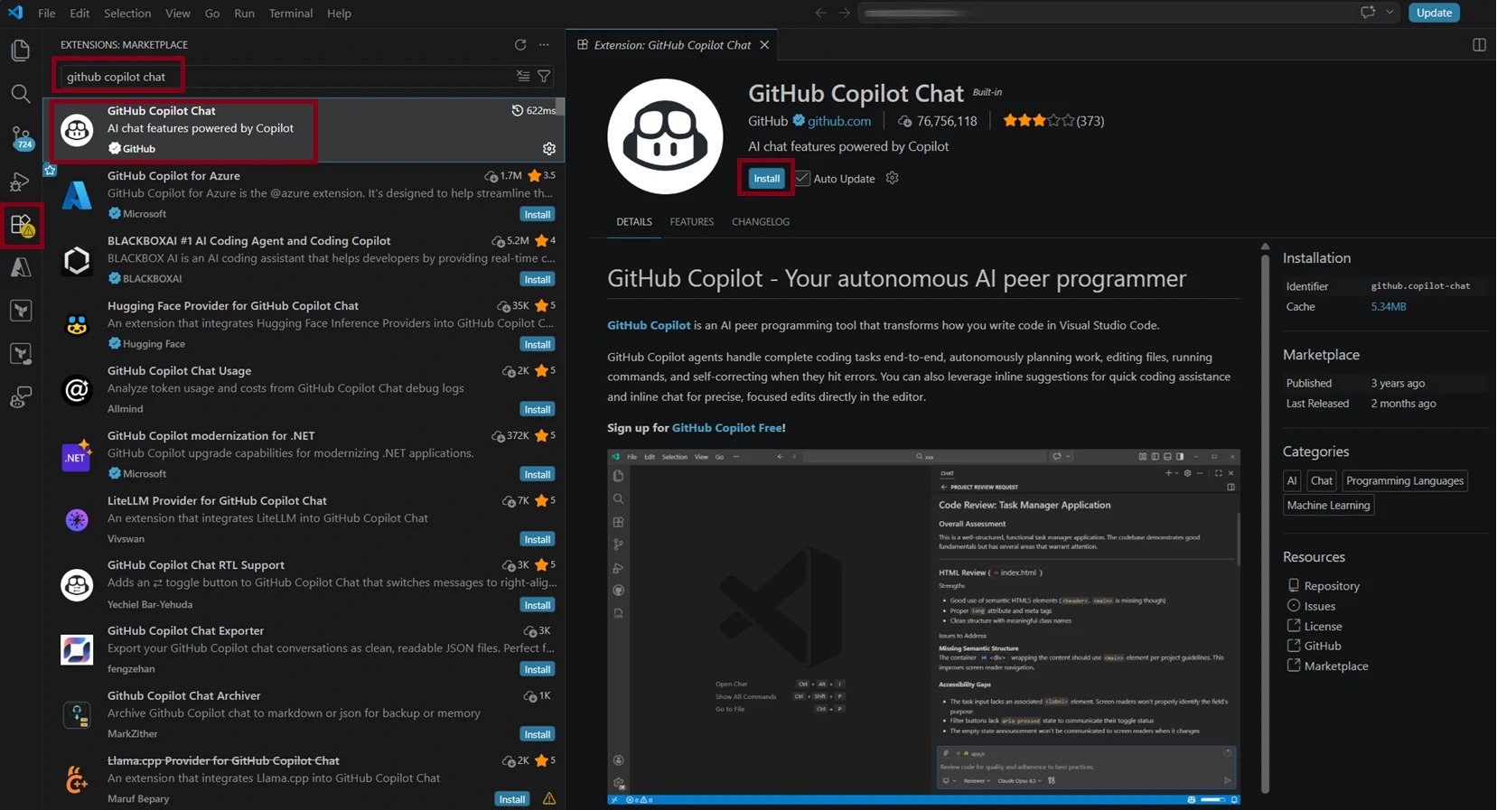The height and width of the screenshot is (810, 1497).
Task: Open the GitHub Copilot for Azure extension icon
Action: click(x=77, y=195)
